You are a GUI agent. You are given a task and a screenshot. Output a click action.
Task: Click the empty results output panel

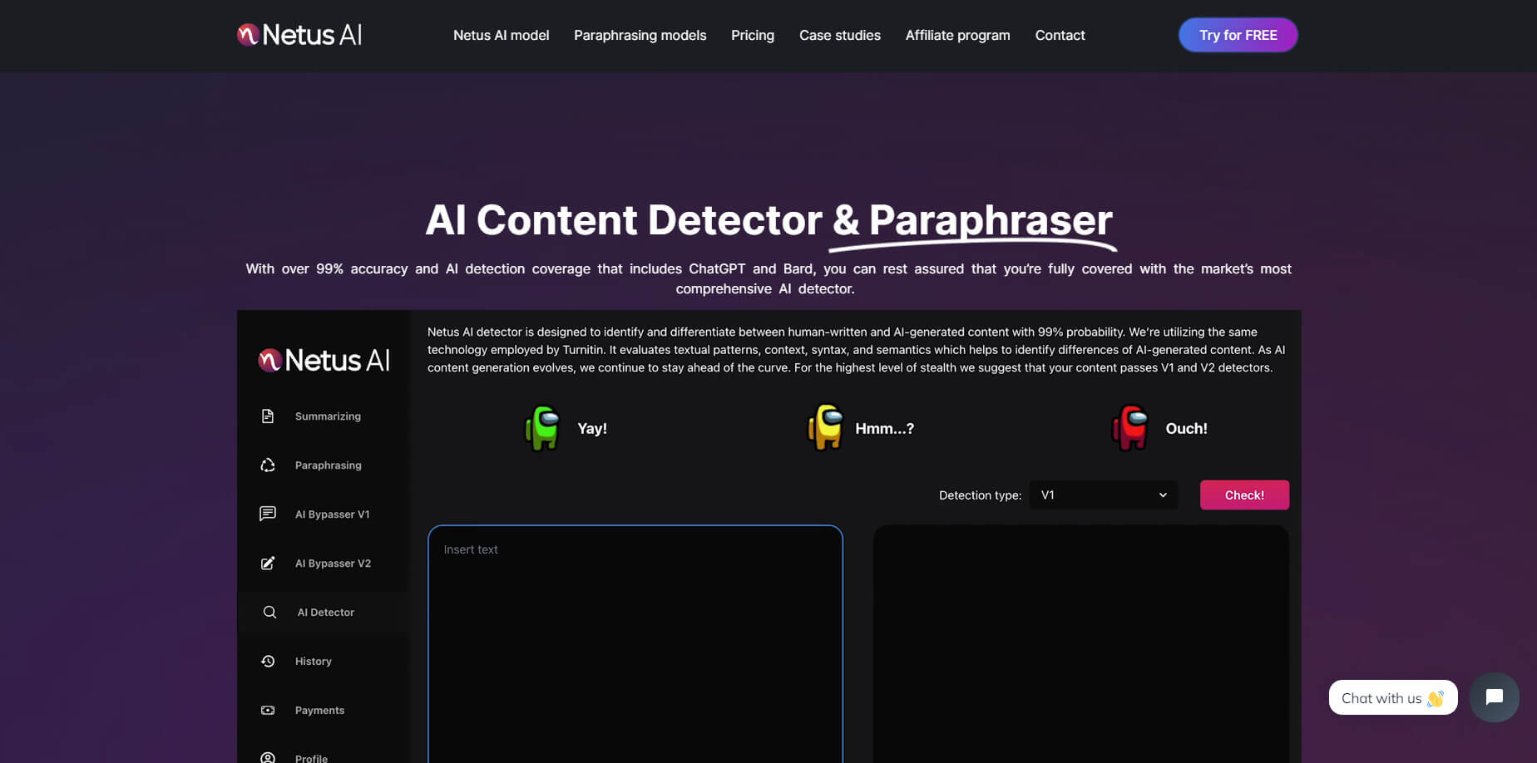1081,644
